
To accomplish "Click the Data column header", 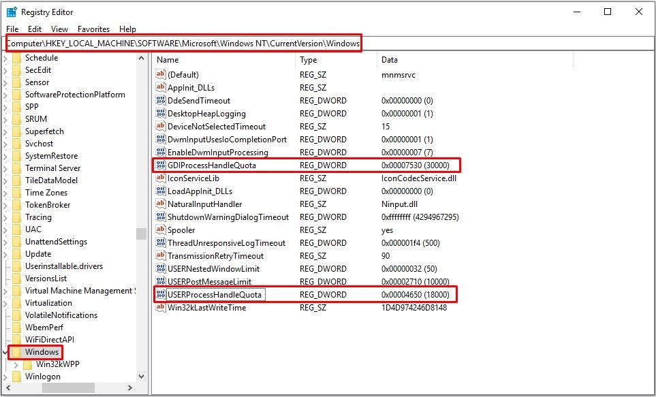I will 474,60.
